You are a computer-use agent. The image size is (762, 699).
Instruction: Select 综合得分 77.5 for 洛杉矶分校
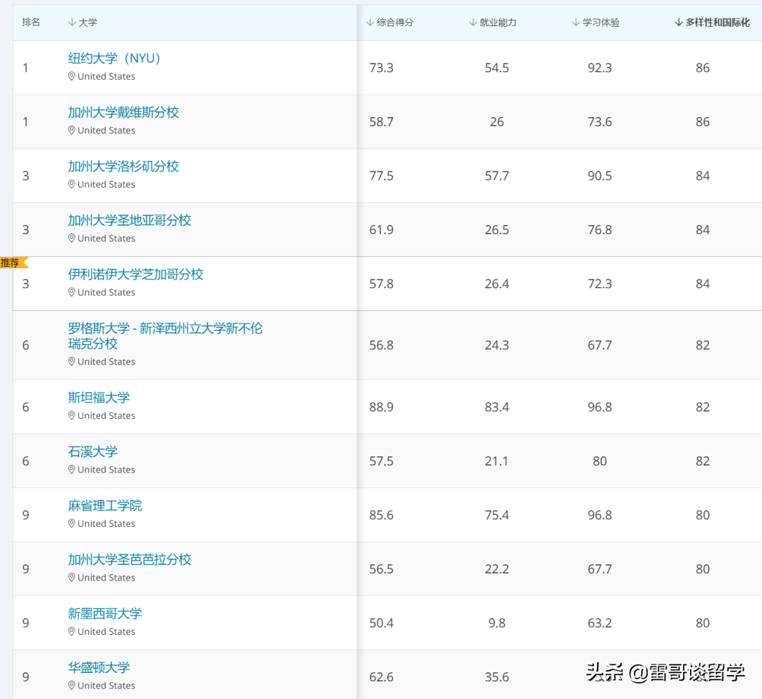(381, 176)
